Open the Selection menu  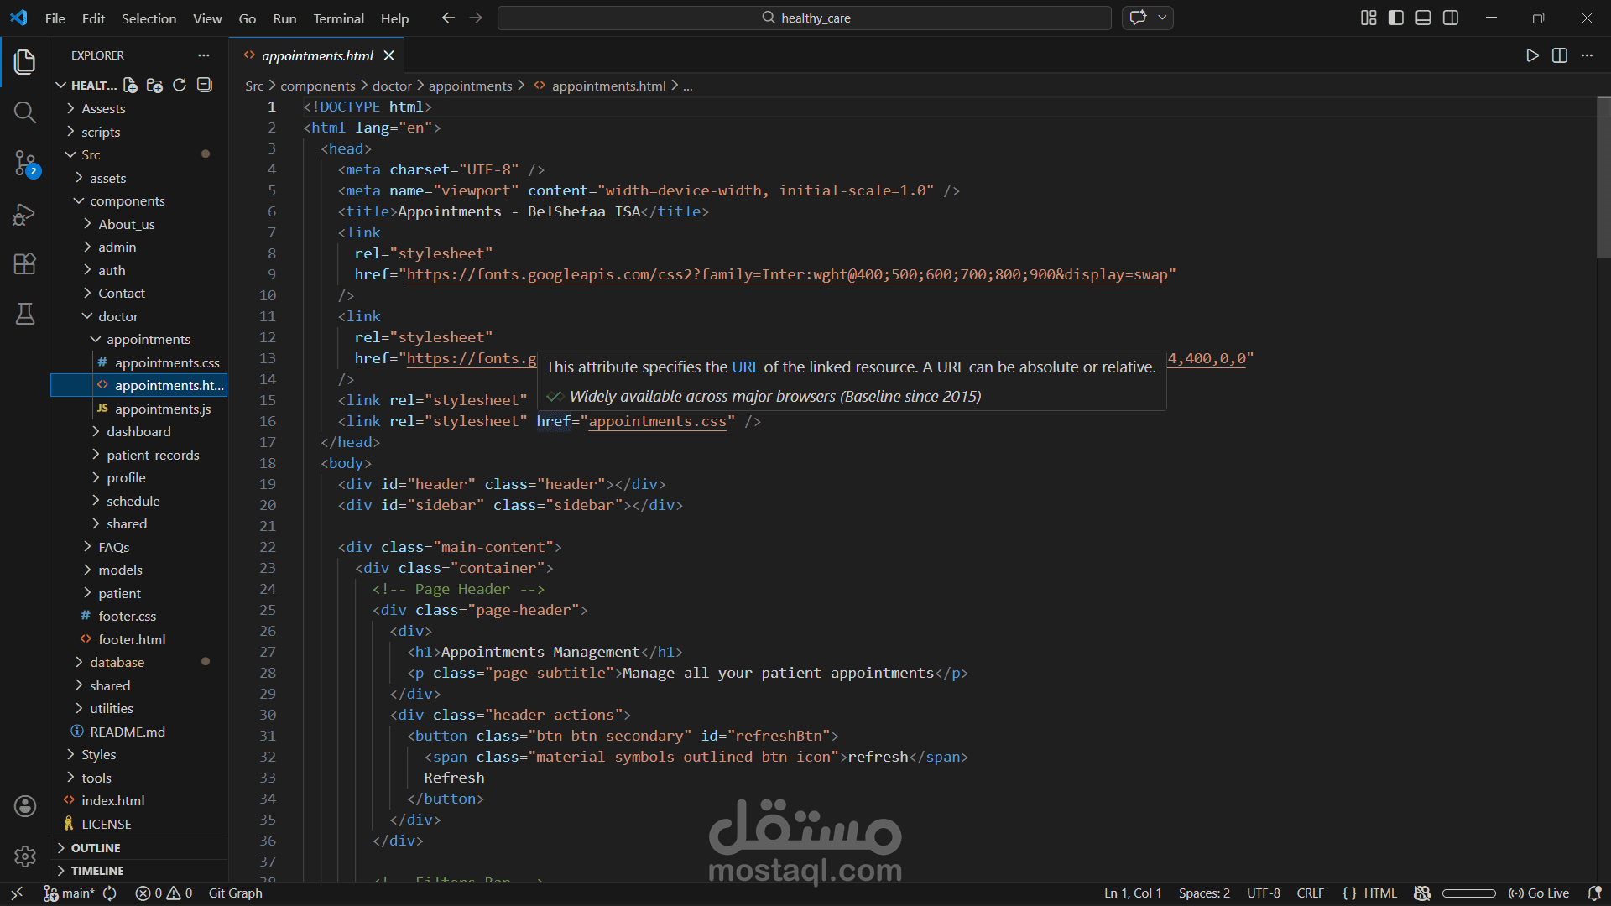[x=149, y=18]
